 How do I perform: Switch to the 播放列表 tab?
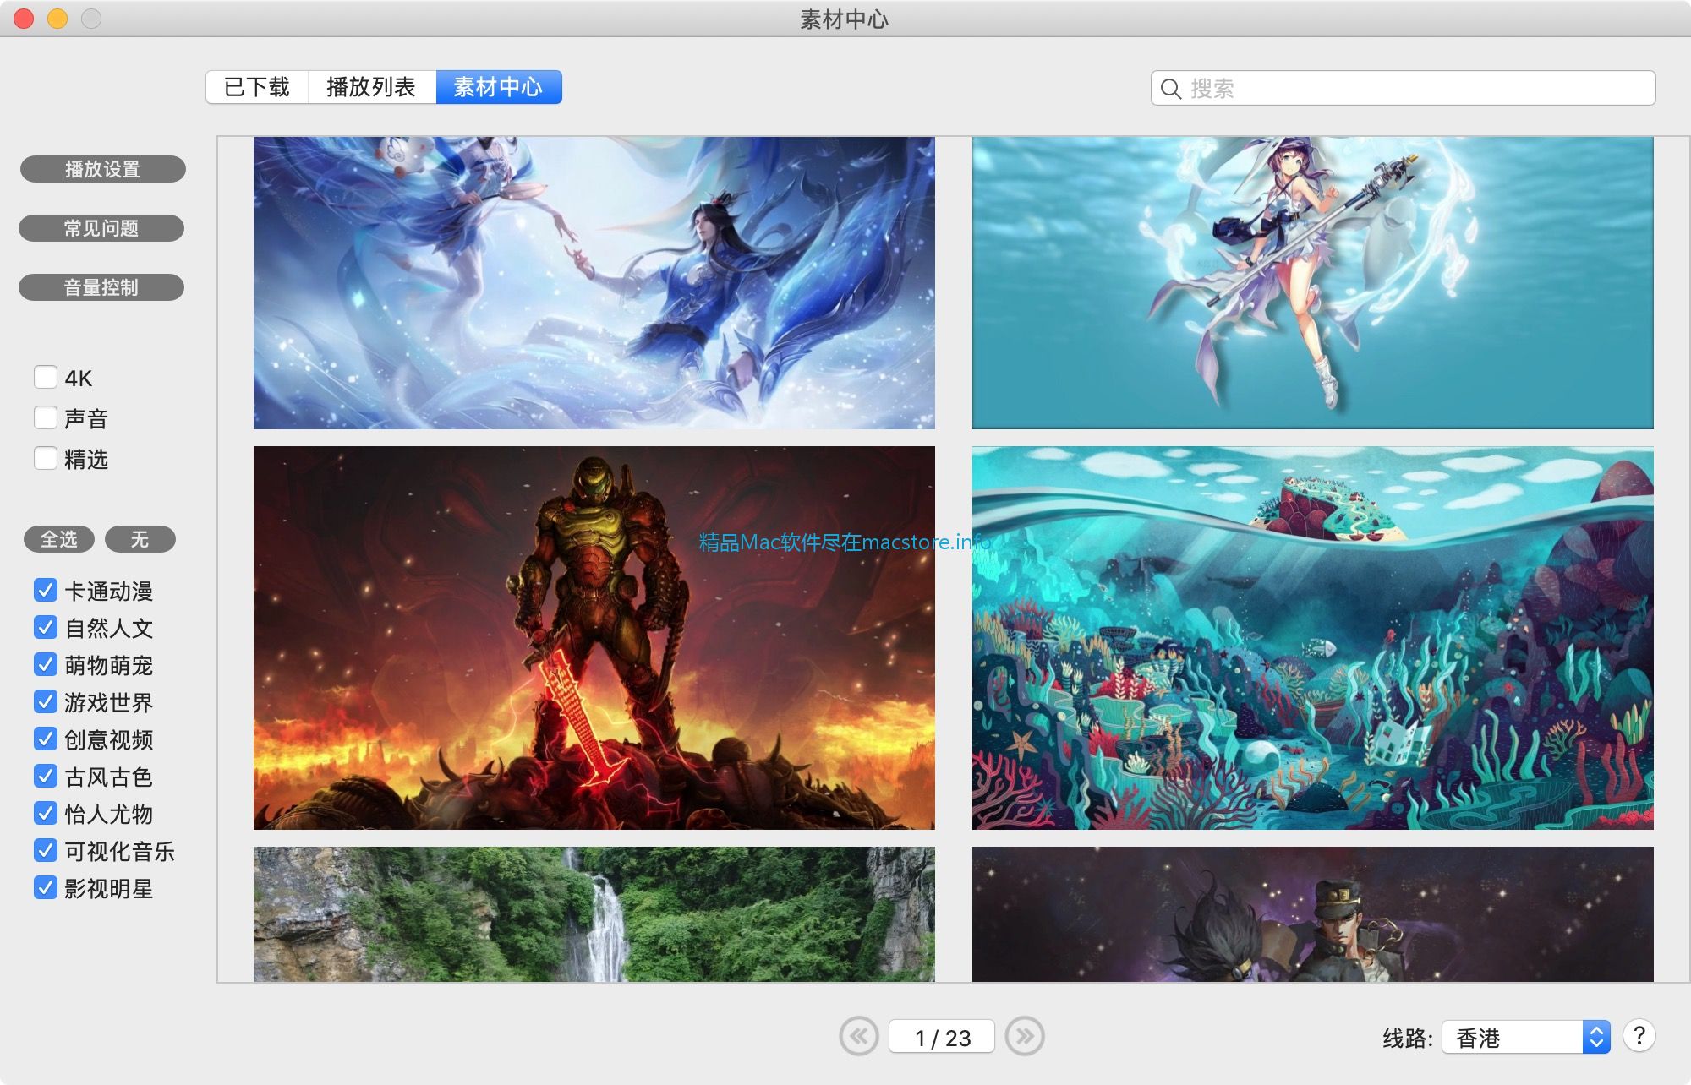(x=372, y=87)
